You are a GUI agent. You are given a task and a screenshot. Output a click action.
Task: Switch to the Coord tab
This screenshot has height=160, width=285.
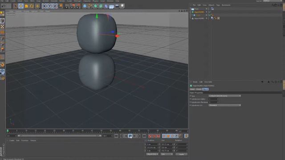tap(199, 89)
